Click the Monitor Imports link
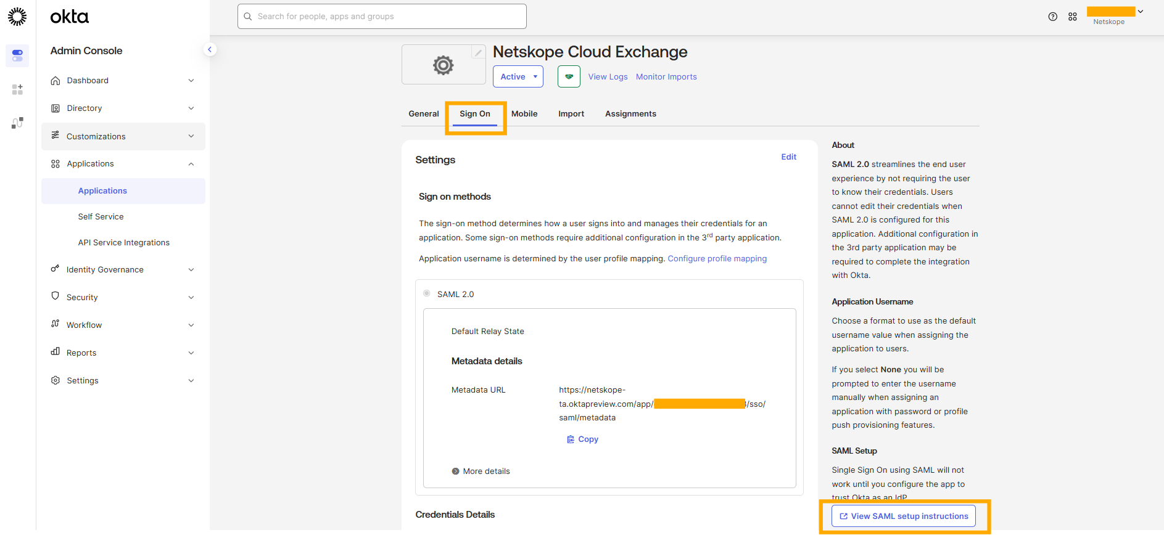The height and width of the screenshot is (535, 1164). point(666,77)
